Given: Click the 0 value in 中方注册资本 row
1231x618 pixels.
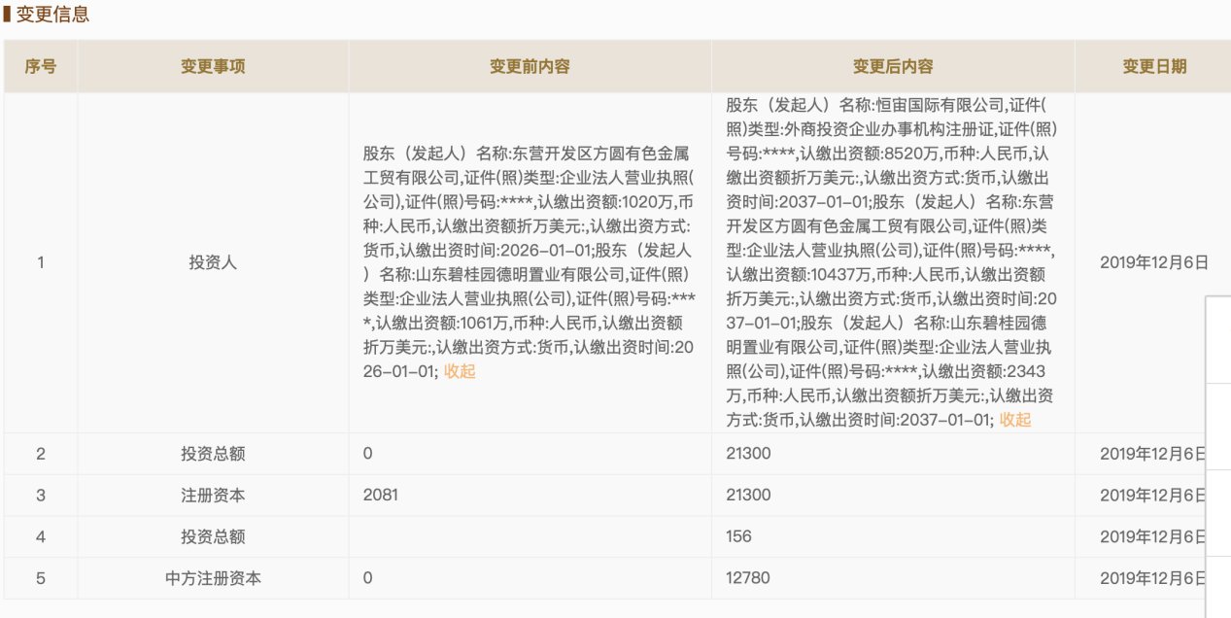Looking at the screenshot, I should coord(367,578).
